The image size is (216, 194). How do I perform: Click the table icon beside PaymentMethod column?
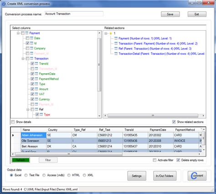pyautogui.click(x=36, y=79)
